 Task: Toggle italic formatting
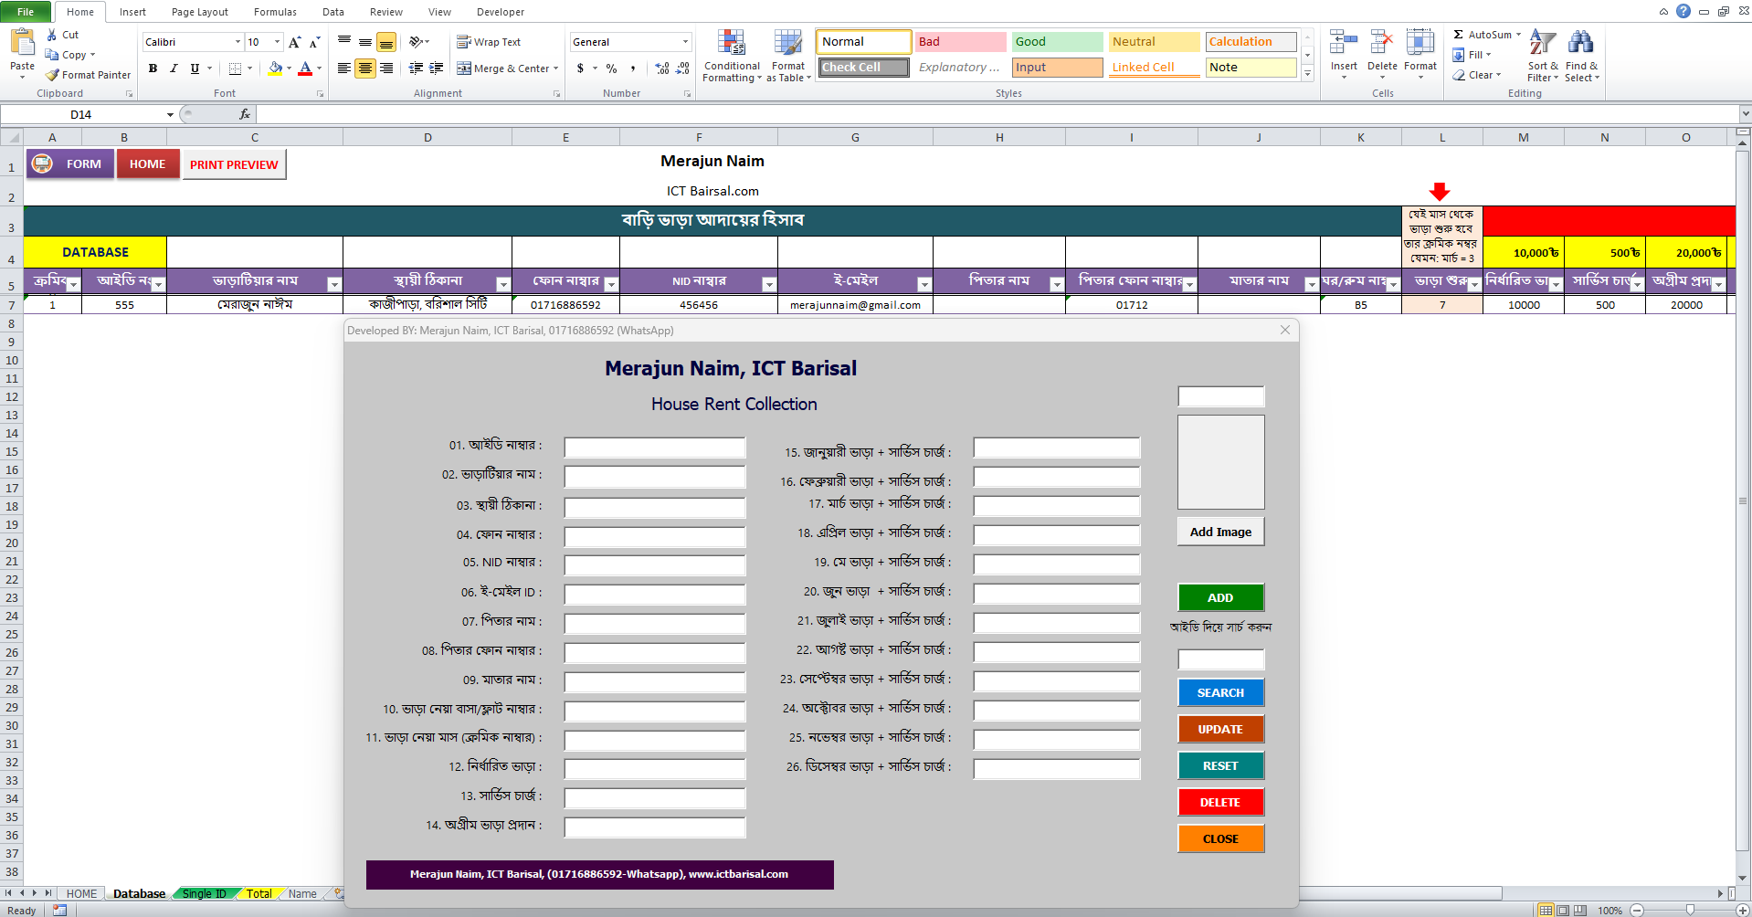coord(174,69)
